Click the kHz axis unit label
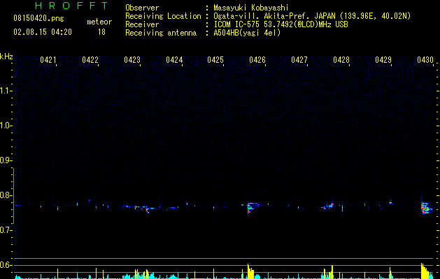This screenshot has width=440, height=279. 6,56
